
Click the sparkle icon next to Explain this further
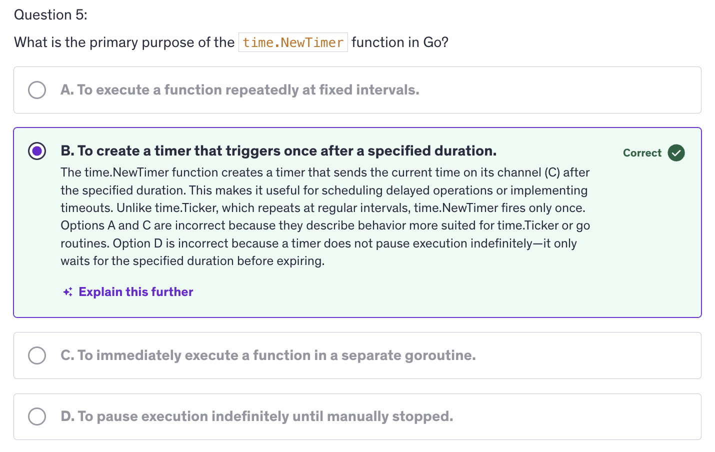(x=67, y=291)
